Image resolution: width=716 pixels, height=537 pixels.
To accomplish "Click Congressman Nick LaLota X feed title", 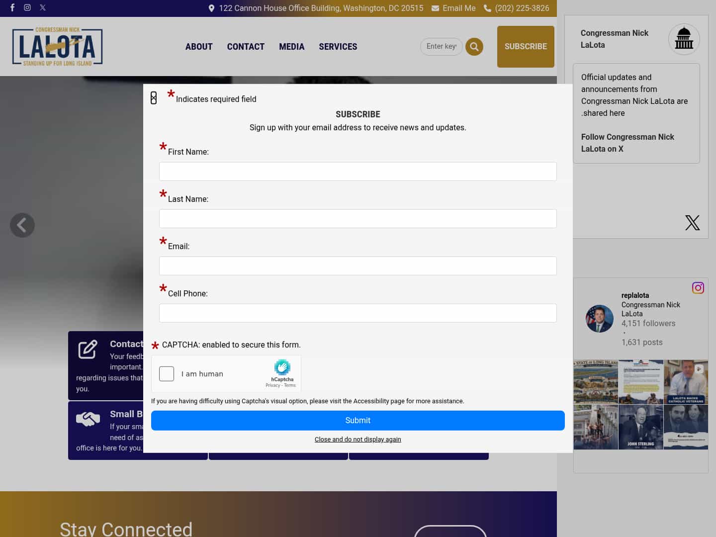I will tap(615, 39).
